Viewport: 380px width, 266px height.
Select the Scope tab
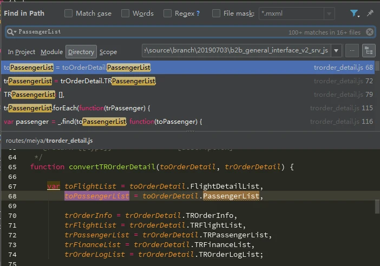[x=108, y=52]
